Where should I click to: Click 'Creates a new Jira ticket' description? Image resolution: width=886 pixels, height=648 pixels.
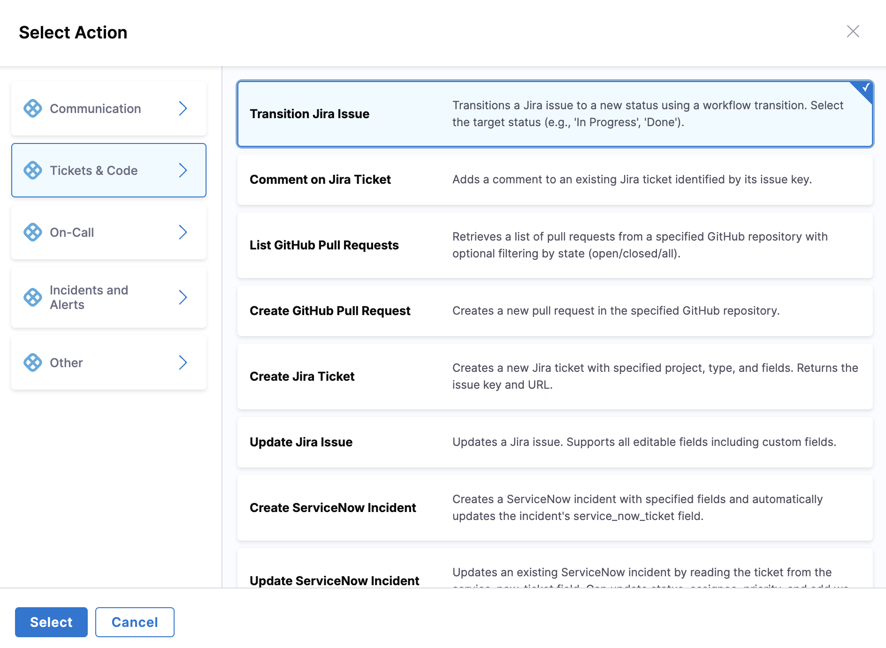point(655,377)
